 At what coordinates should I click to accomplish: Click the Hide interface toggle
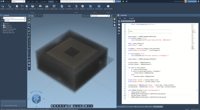tap(69, 7)
